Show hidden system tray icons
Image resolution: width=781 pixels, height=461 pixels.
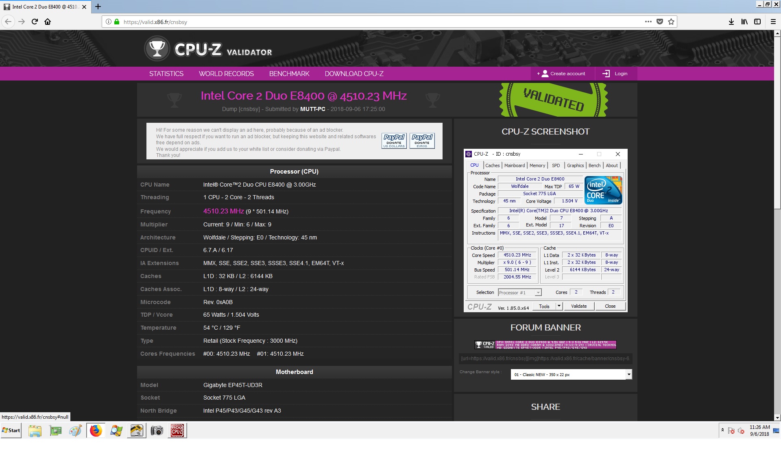[x=722, y=430]
